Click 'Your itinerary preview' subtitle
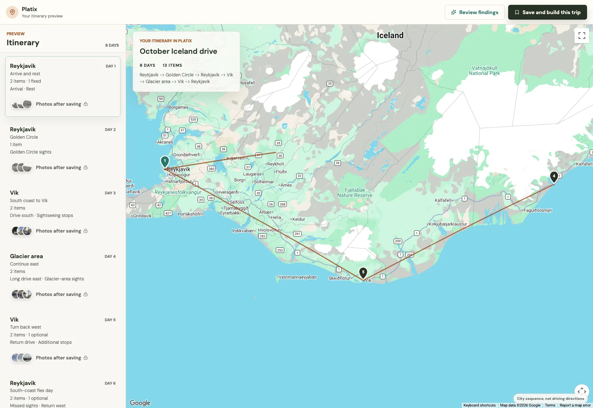This screenshot has width=593, height=408. (42, 16)
